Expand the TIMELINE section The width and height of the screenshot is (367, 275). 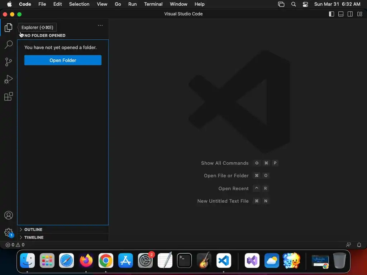(x=63, y=237)
